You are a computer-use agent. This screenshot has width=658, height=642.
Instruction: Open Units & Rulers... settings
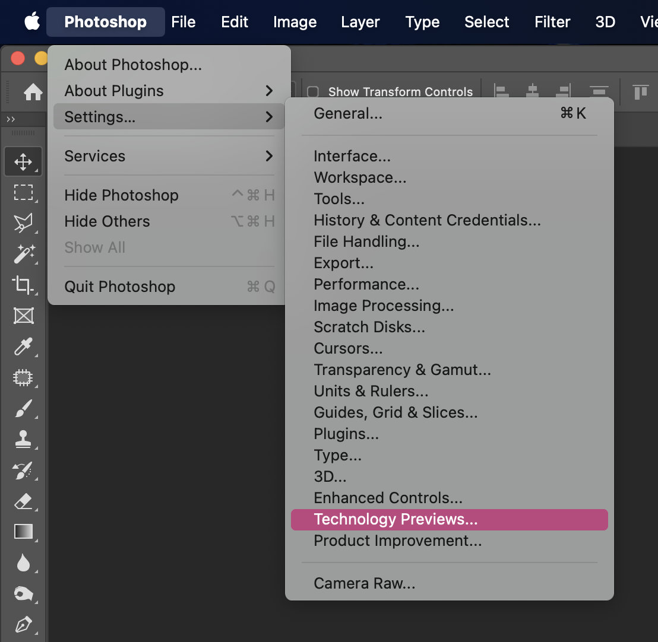click(x=450, y=391)
